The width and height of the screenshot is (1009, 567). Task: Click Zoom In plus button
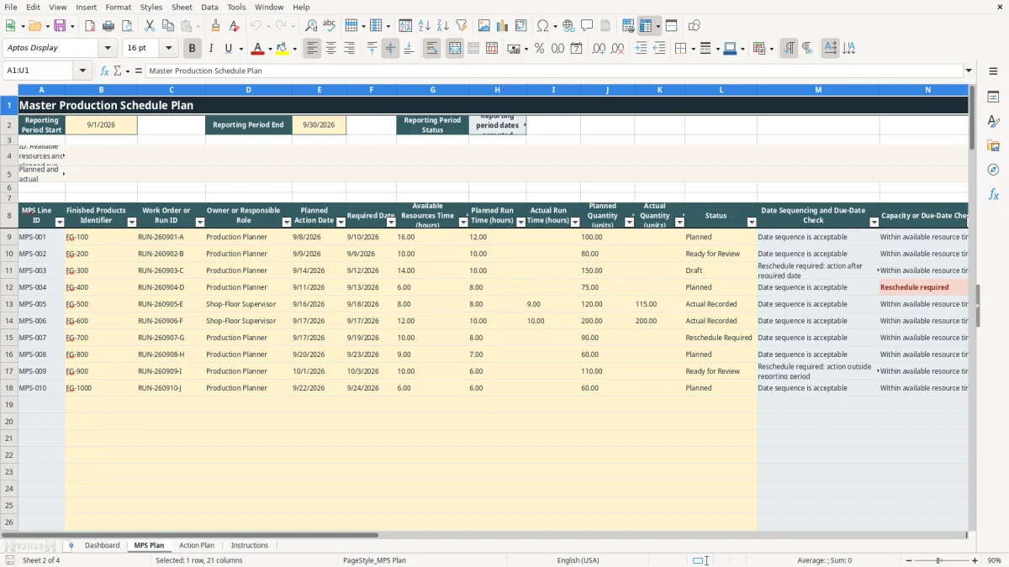[x=975, y=560]
